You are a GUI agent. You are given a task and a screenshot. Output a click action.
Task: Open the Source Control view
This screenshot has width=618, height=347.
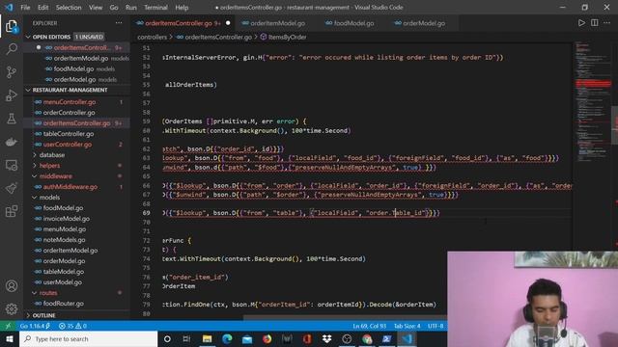(x=12, y=72)
